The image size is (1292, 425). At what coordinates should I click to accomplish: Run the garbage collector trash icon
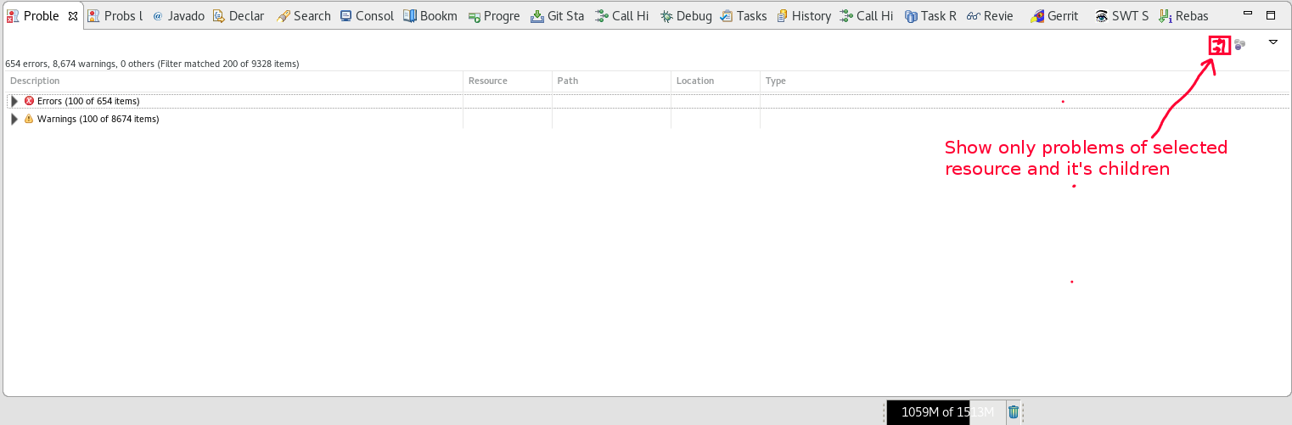(1013, 412)
